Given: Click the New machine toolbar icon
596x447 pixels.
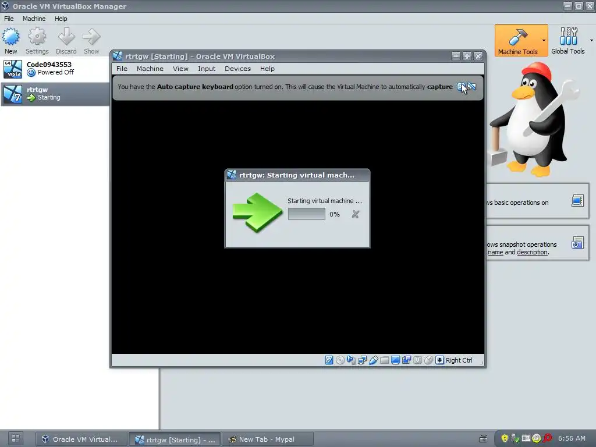Looking at the screenshot, I should click(10, 41).
